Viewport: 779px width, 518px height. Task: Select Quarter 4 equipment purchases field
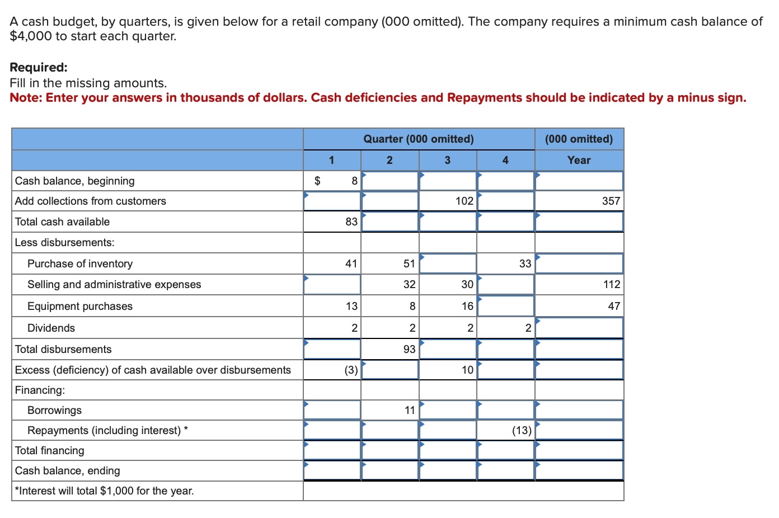click(506, 306)
